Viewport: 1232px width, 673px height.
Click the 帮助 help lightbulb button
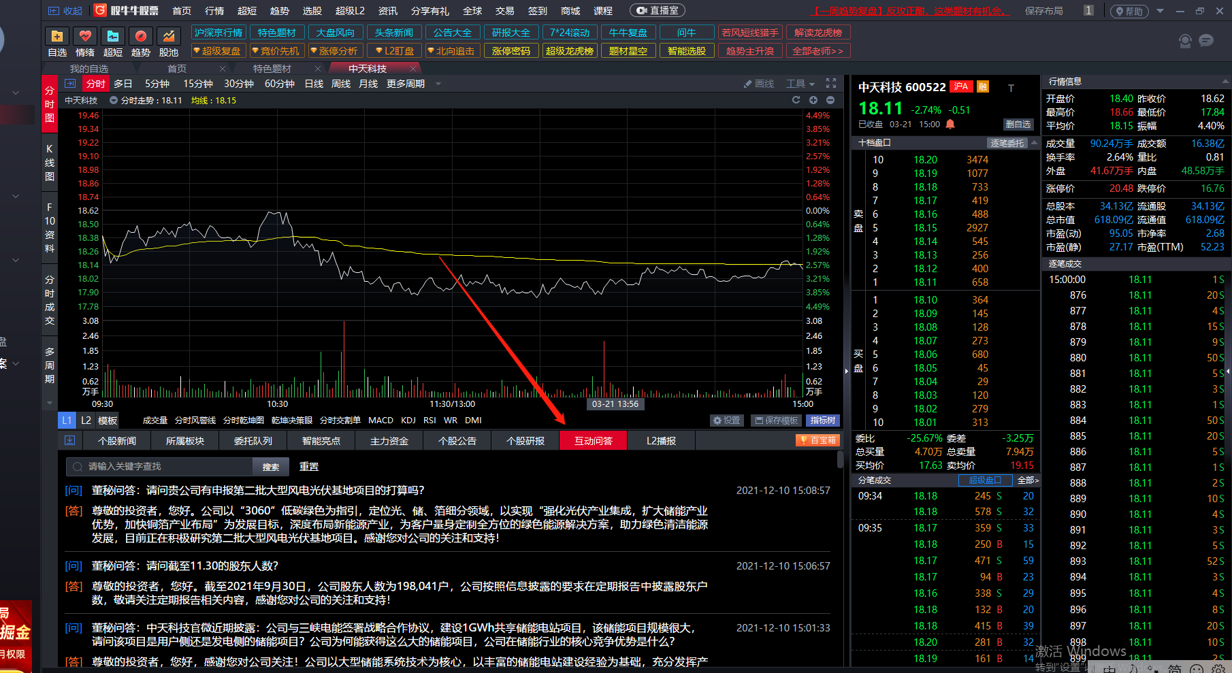(1129, 11)
